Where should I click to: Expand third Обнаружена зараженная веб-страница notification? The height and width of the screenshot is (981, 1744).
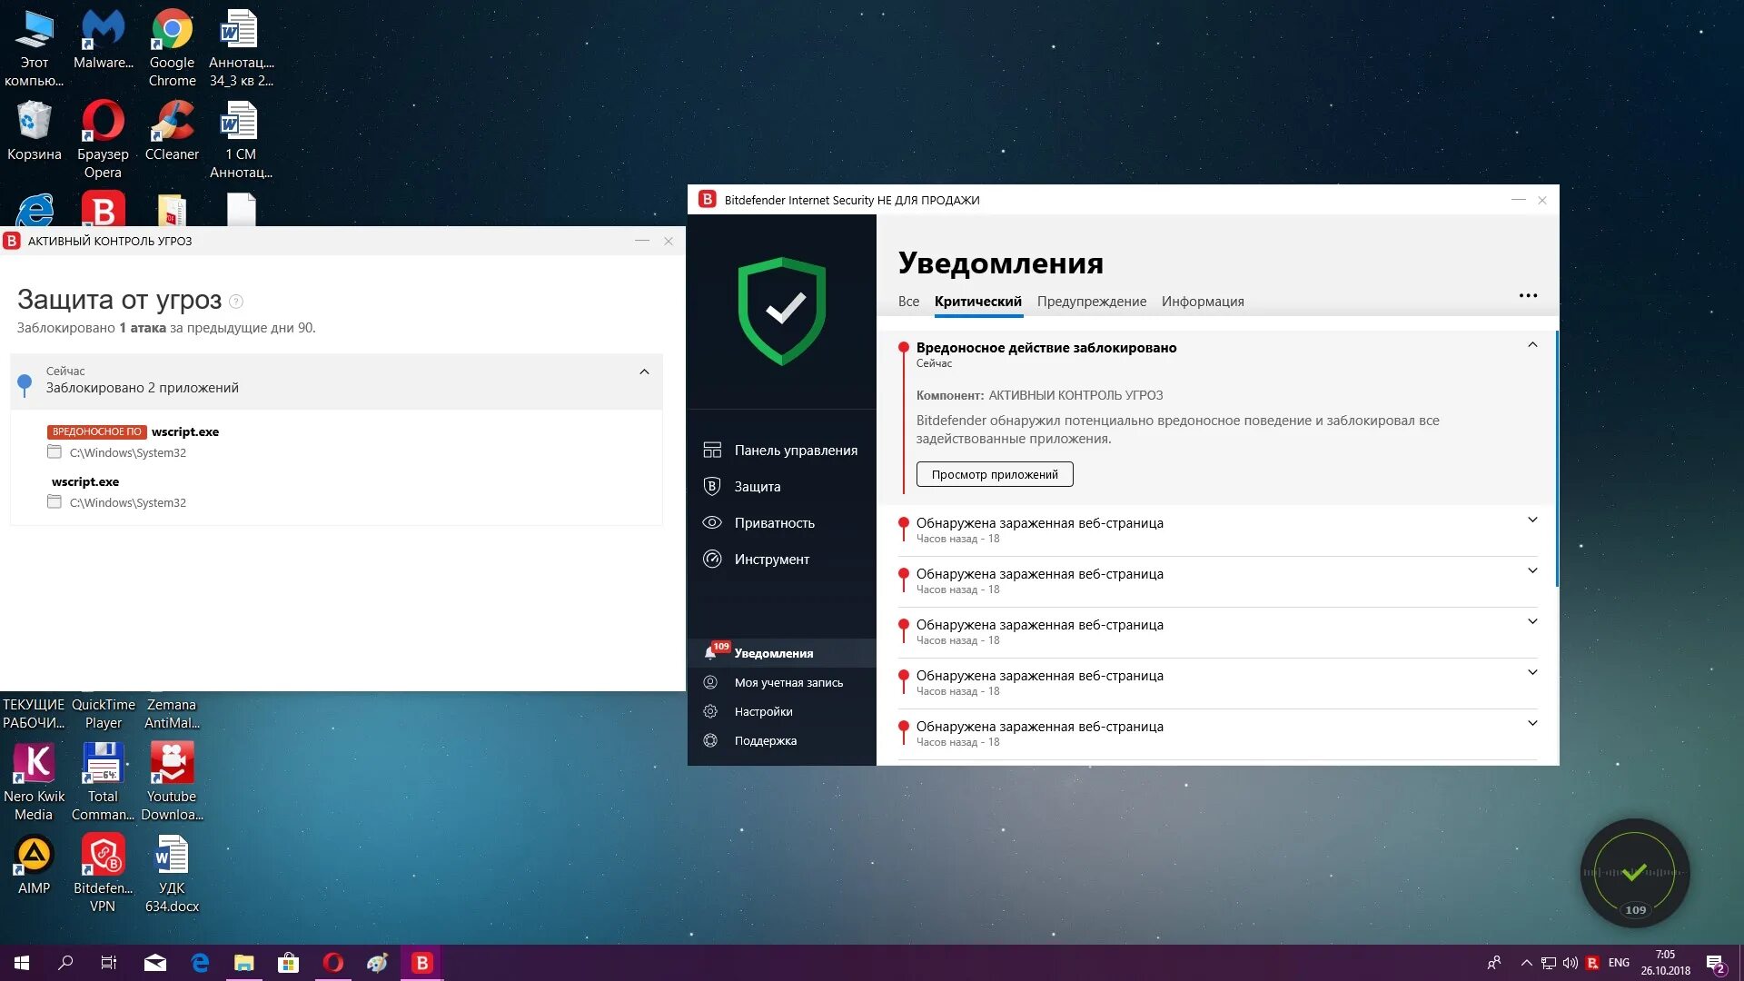tap(1532, 622)
